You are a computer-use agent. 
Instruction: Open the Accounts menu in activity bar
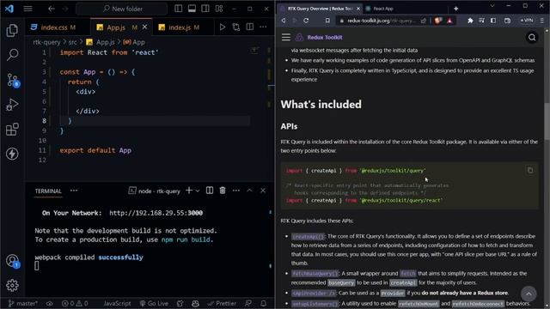(x=12, y=261)
